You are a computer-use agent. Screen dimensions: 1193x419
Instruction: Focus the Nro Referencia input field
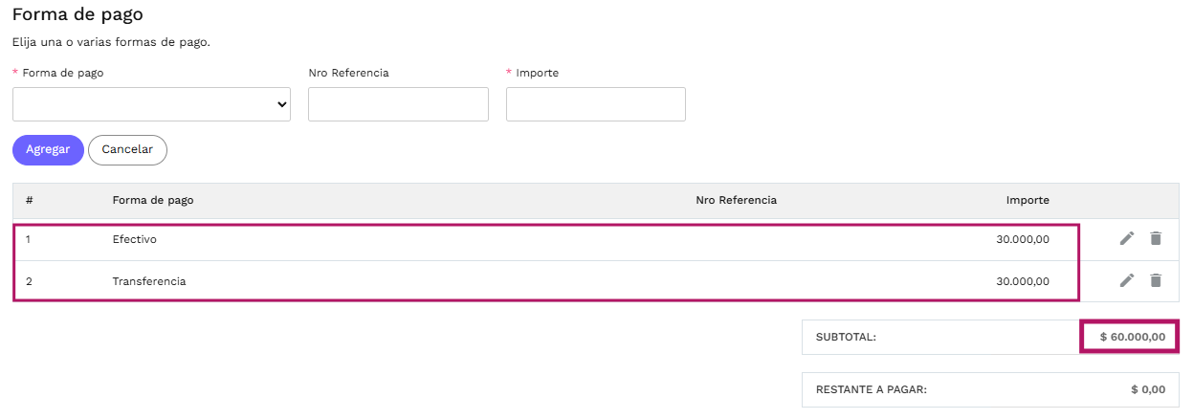398,104
